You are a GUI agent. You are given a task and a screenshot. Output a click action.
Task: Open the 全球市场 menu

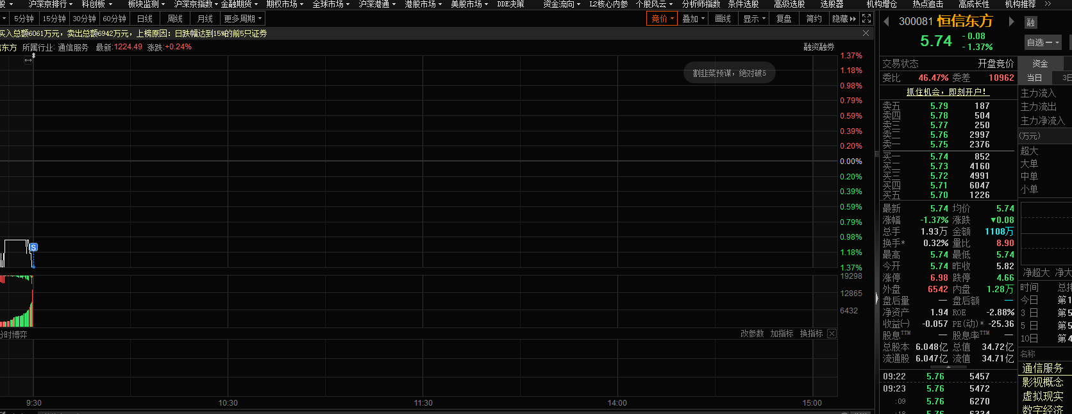[x=331, y=4]
